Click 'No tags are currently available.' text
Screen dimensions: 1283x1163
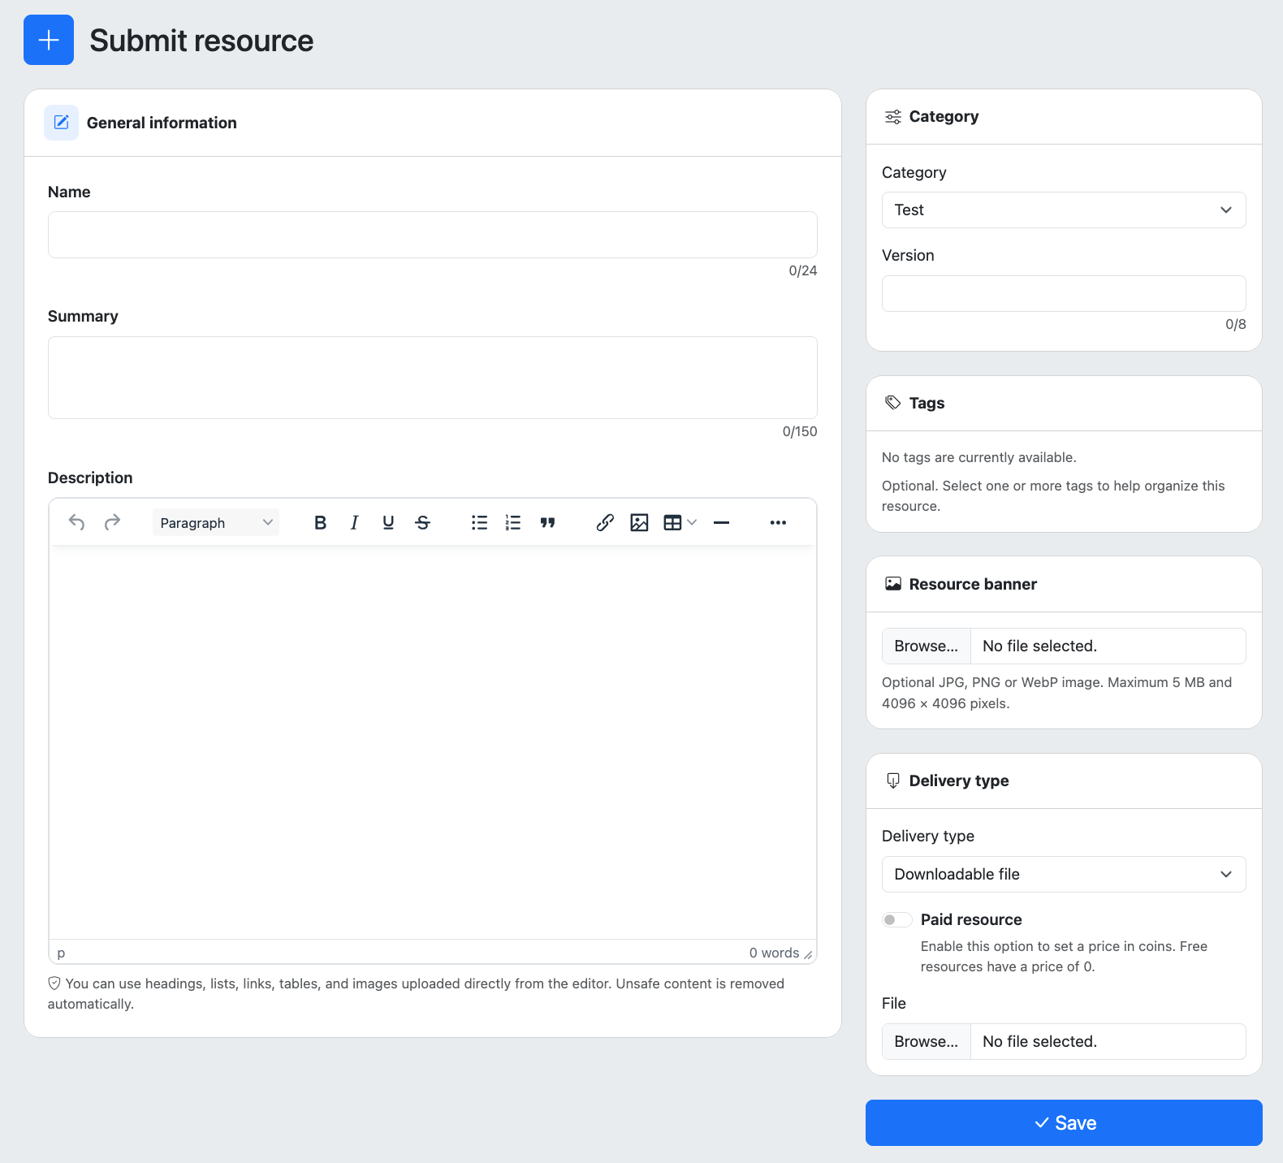tap(979, 457)
